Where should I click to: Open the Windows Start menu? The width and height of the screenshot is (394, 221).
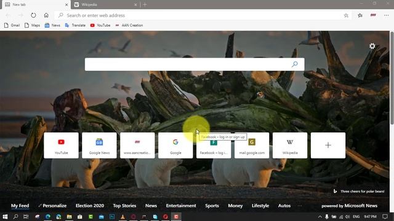5,217
